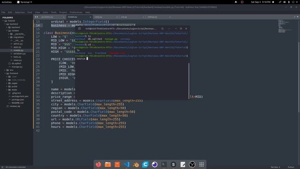300x169 pixels.
Task: Open admin.py in the sidebar
Action: 18,44
